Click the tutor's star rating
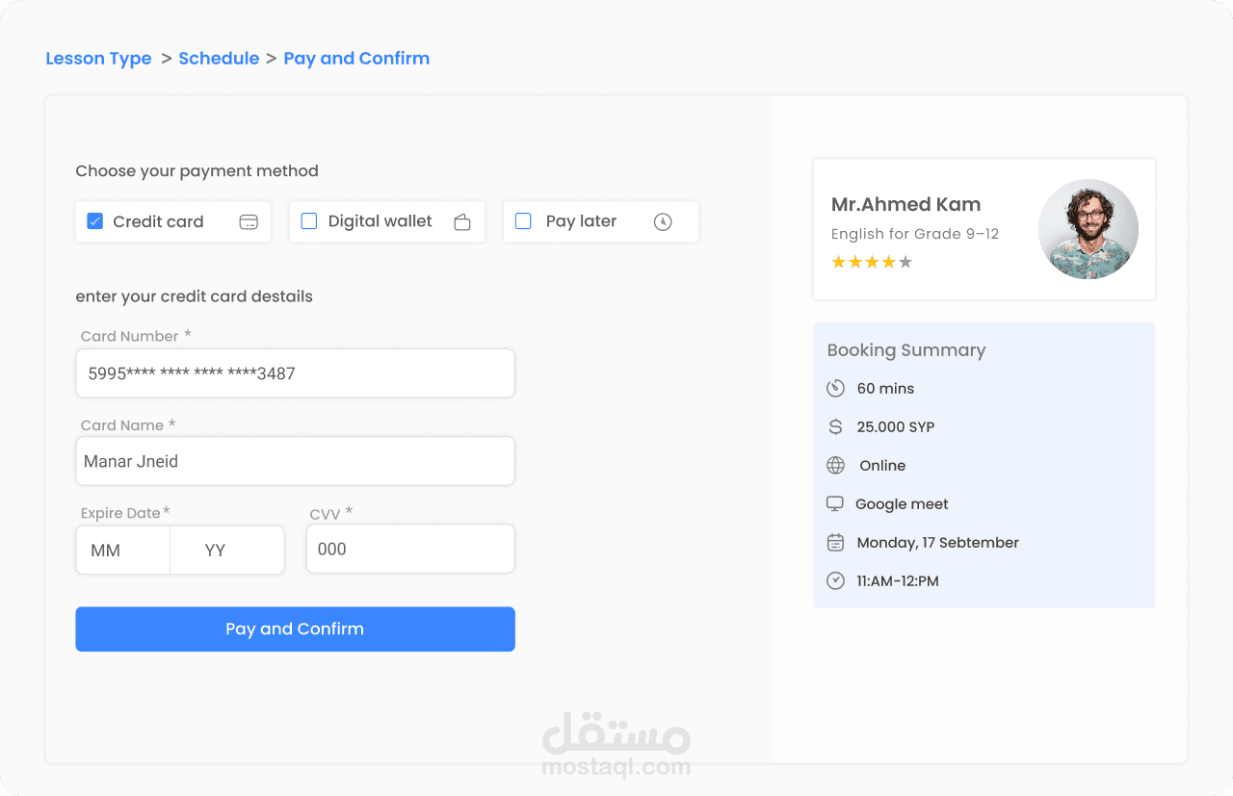 pyautogui.click(x=871, y=262)
